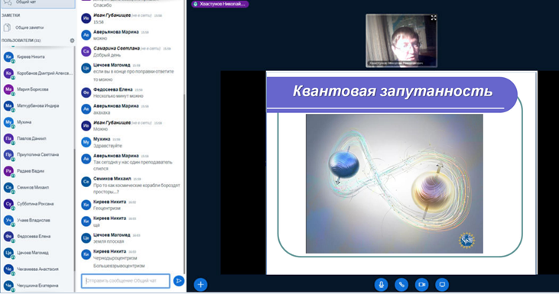Click Мухина avatar in users list
This screenshot has height=294, width=559.
8,122
